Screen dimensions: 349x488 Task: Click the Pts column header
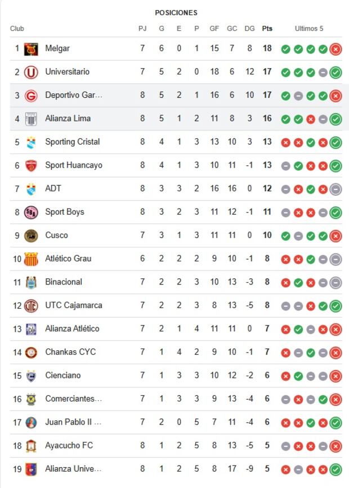coord(267,29)
